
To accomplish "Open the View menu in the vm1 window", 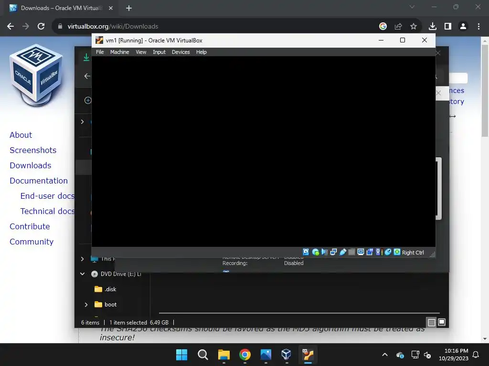I will coord(141,52).
